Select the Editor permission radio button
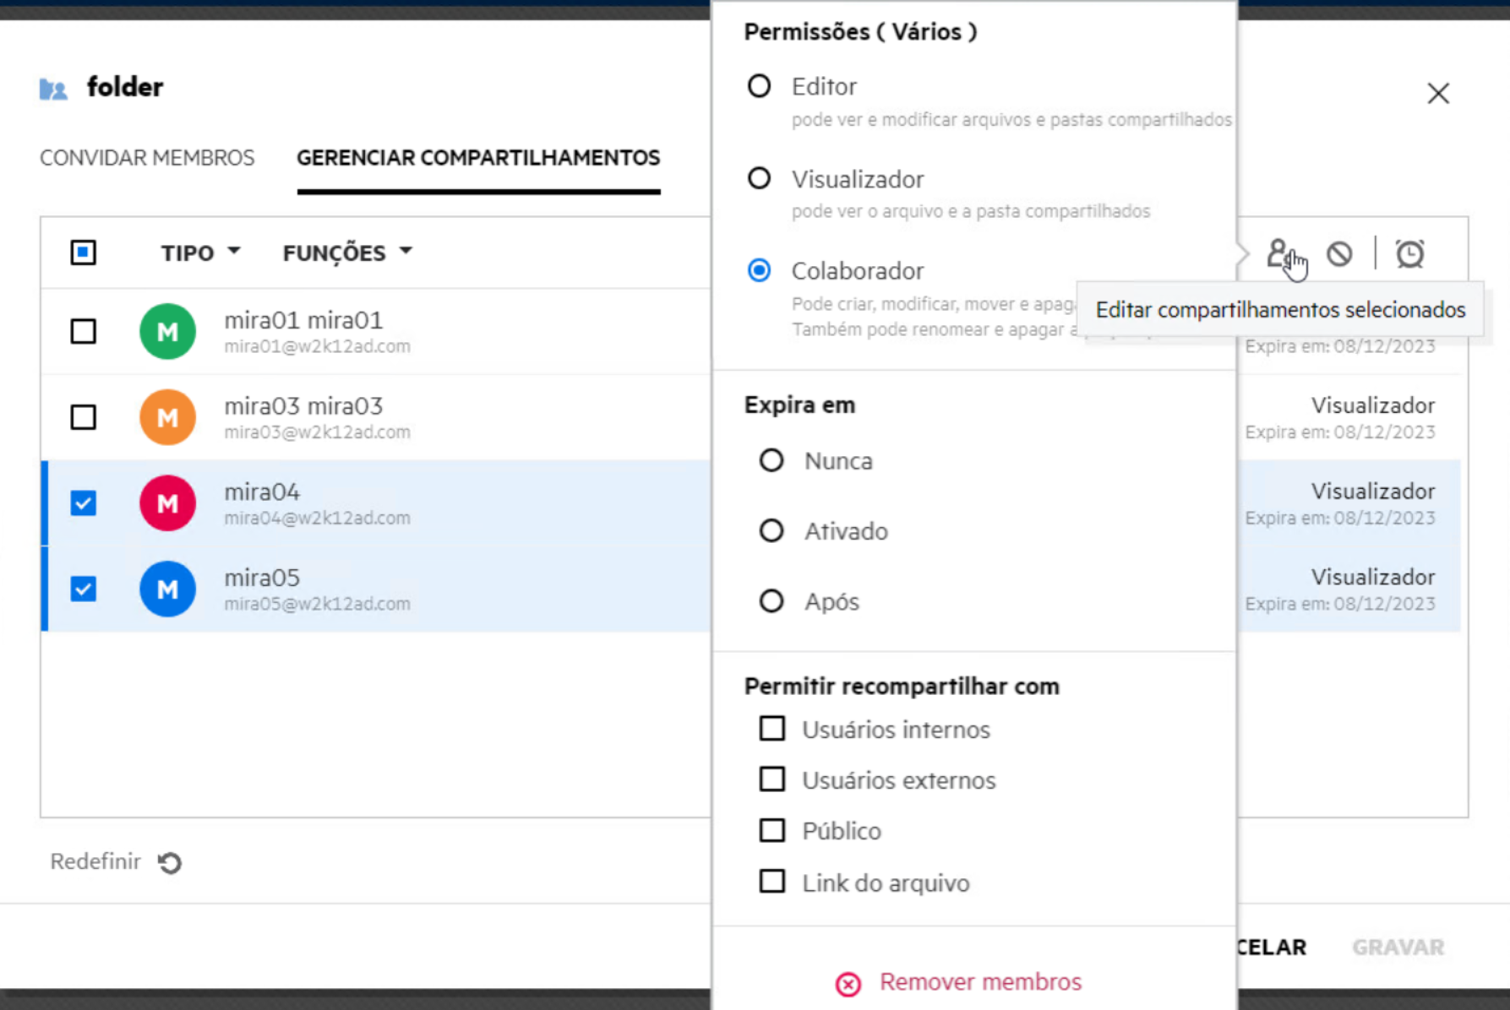This screenshot has height=1010, width=1510. pos(759,86)
